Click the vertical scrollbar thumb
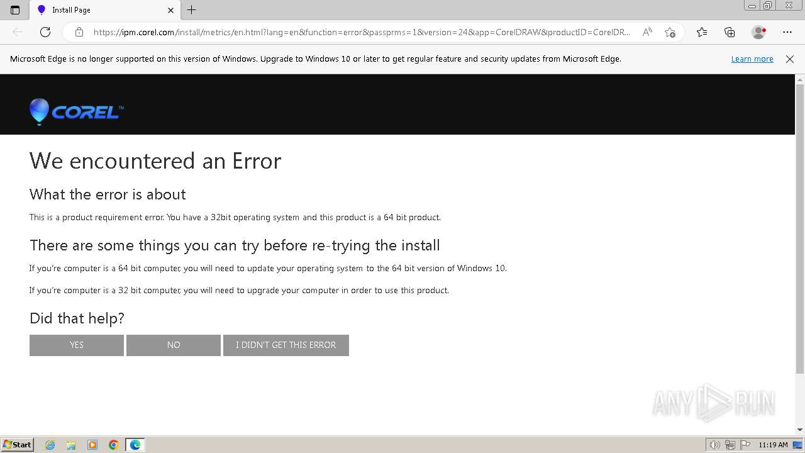 [x=800, y=229]
